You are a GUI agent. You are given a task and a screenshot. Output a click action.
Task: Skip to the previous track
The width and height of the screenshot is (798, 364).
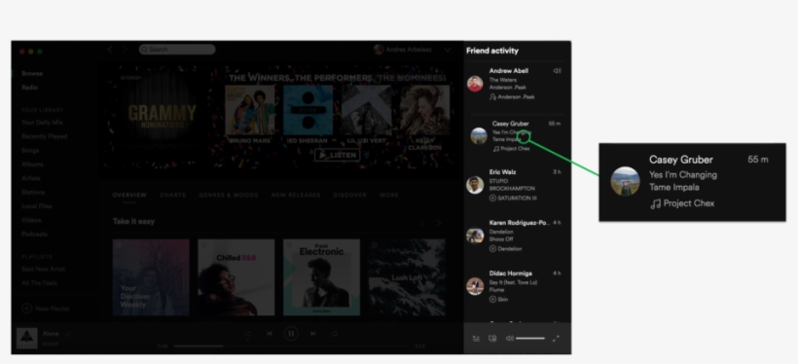point(270,334)
